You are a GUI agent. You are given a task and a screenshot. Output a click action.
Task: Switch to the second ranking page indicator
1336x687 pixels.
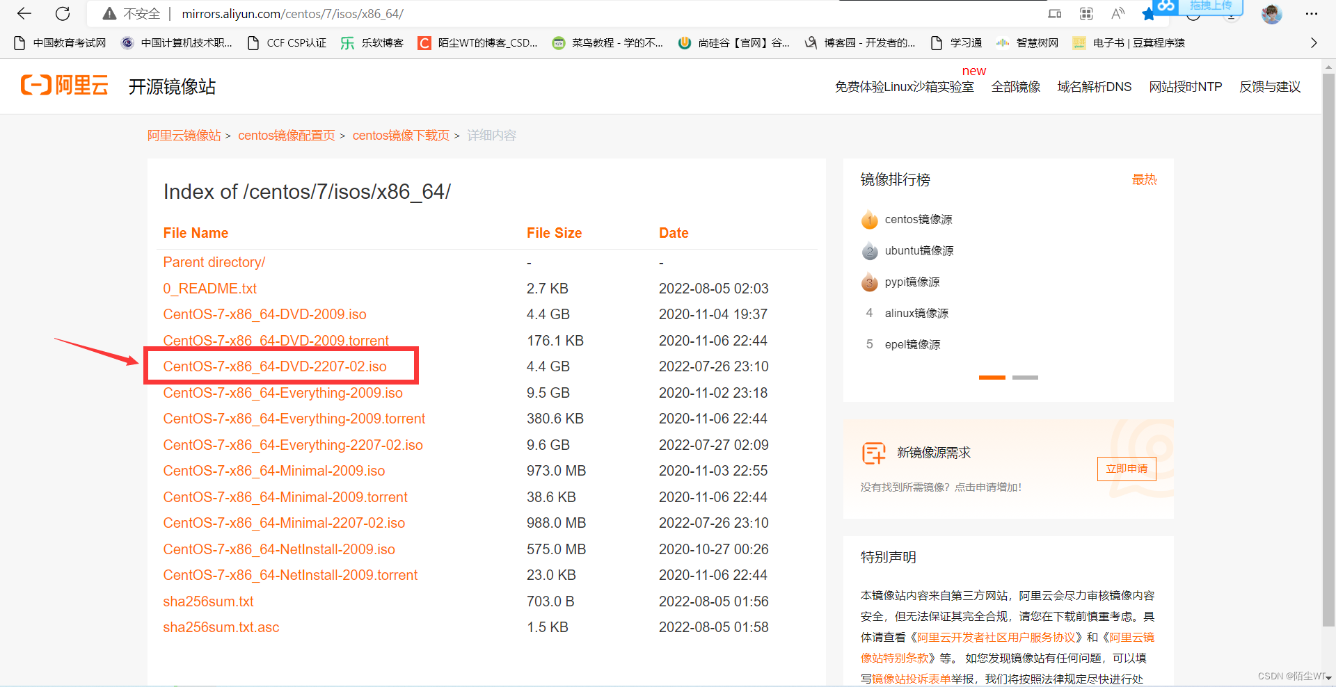[x=1025, y=378]
